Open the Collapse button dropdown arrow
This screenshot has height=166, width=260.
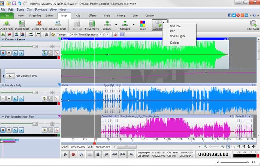click(x=134, y=25)
